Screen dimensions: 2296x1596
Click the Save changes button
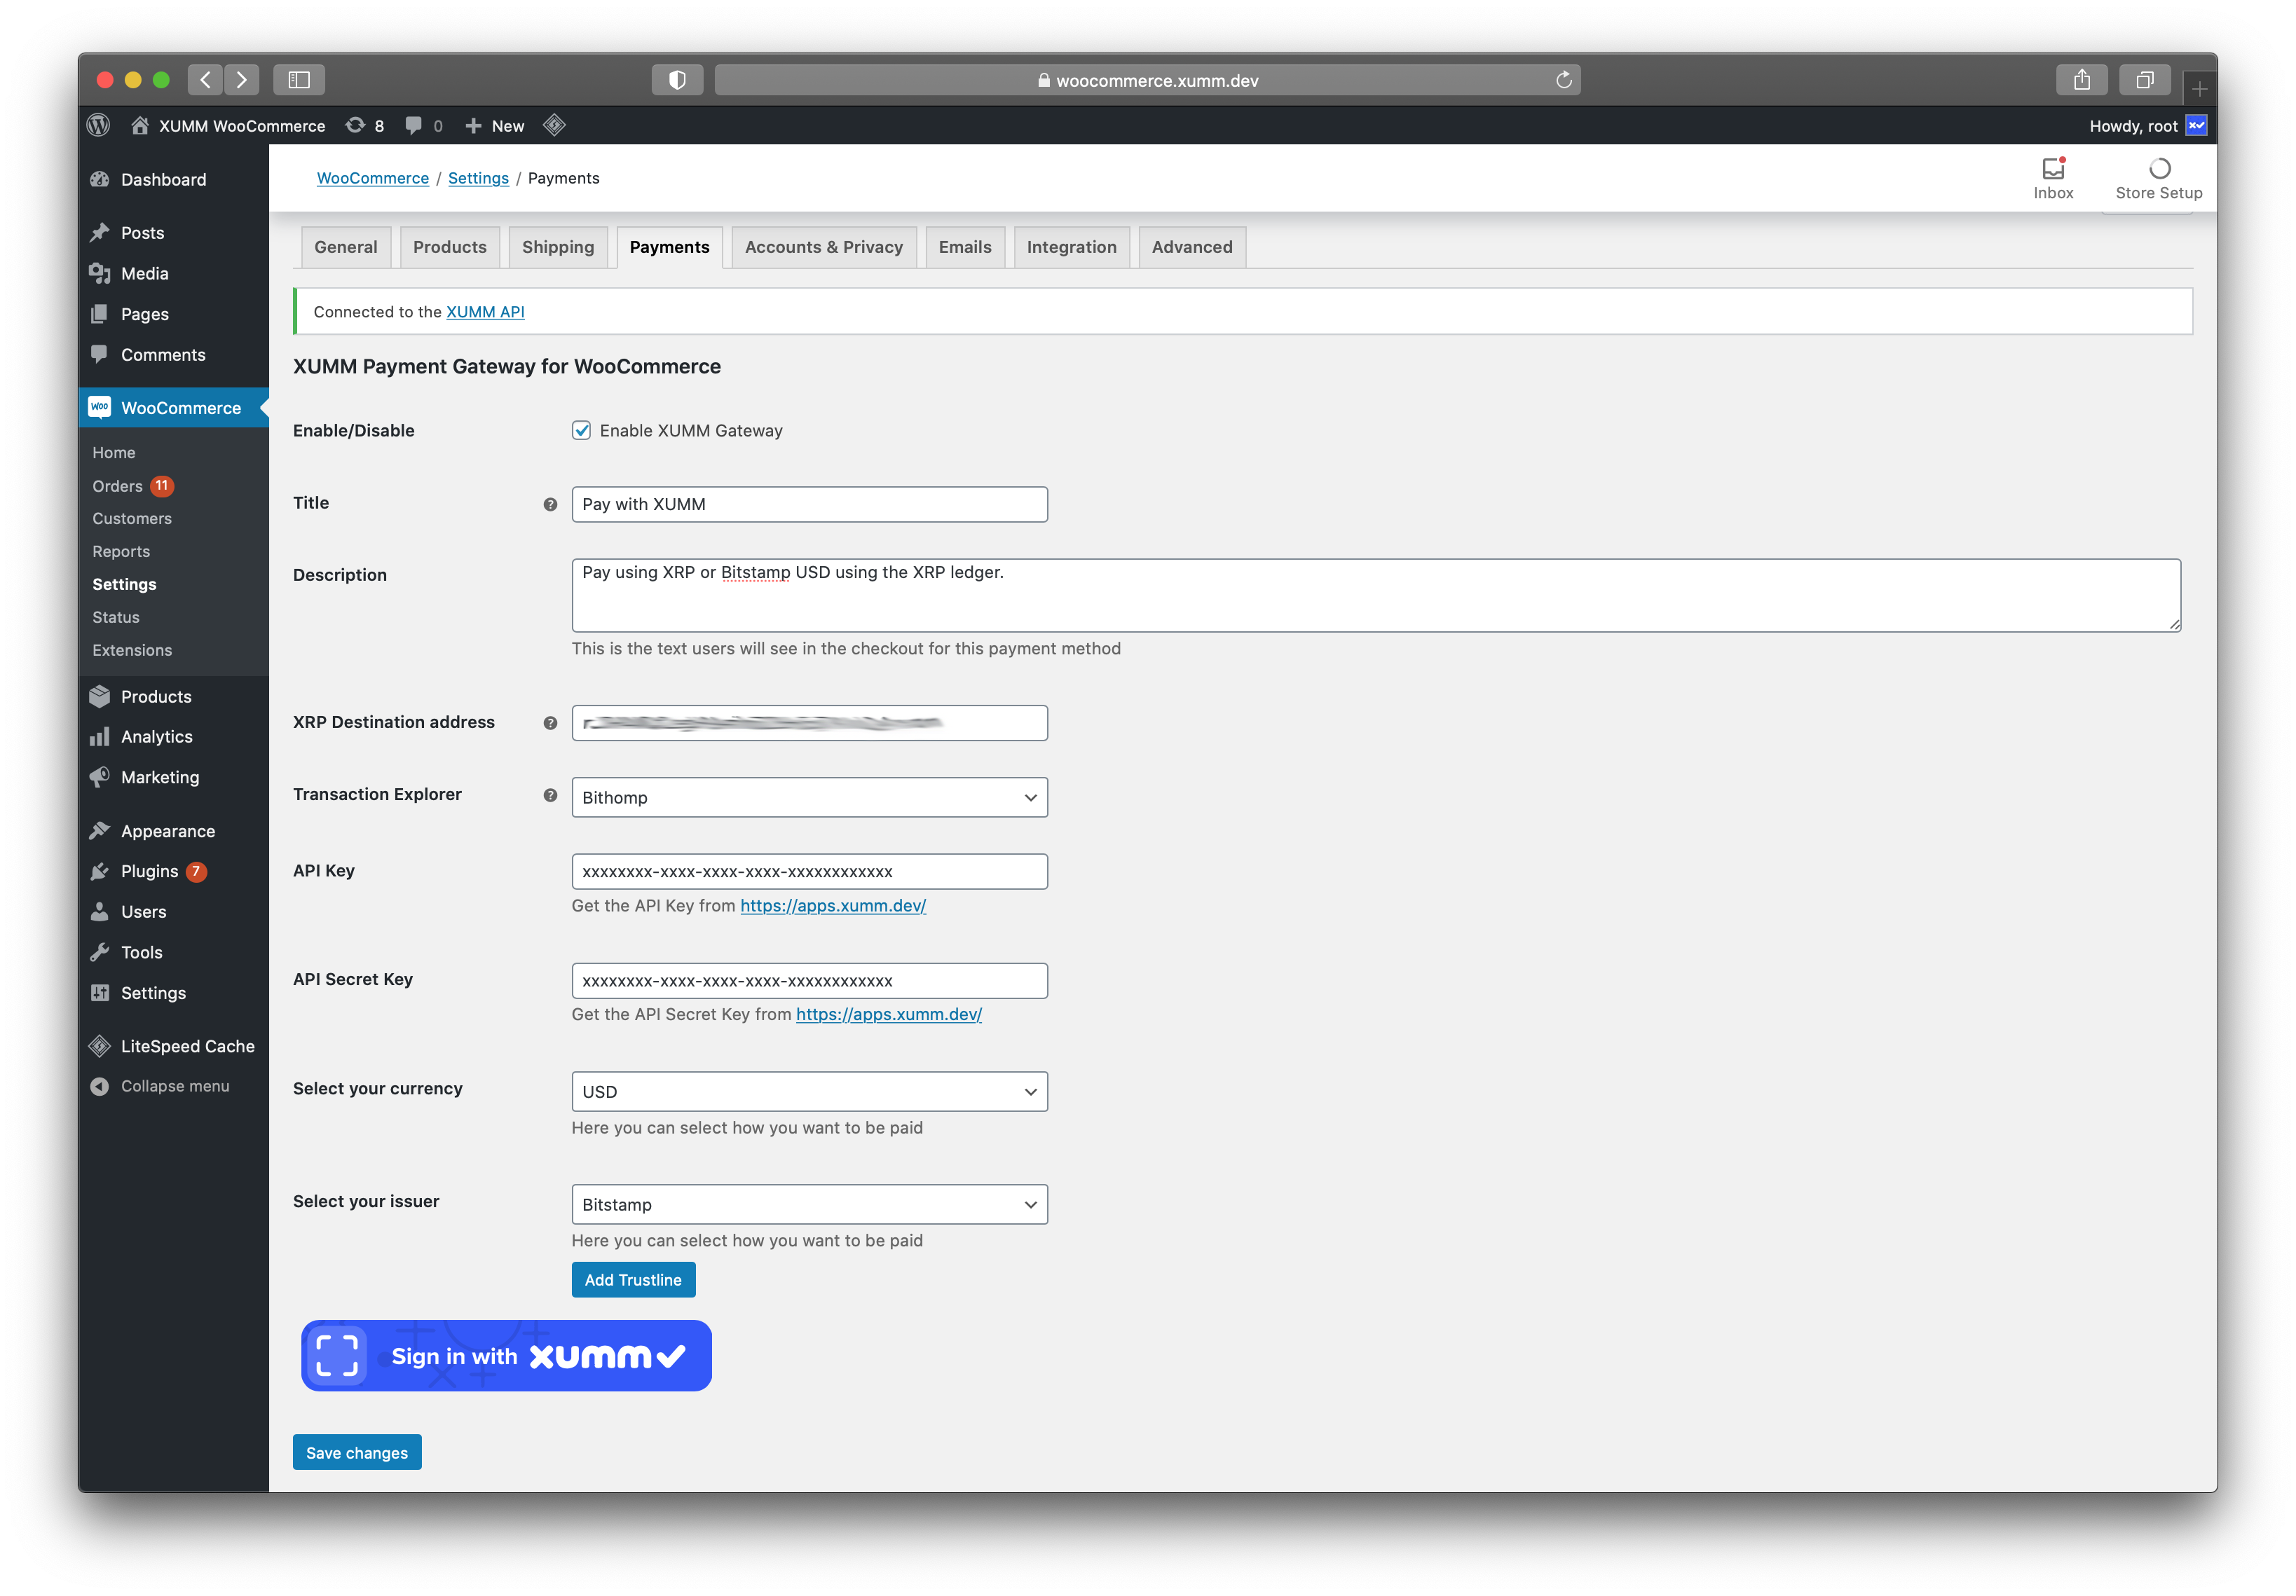tap(357, 1453)
